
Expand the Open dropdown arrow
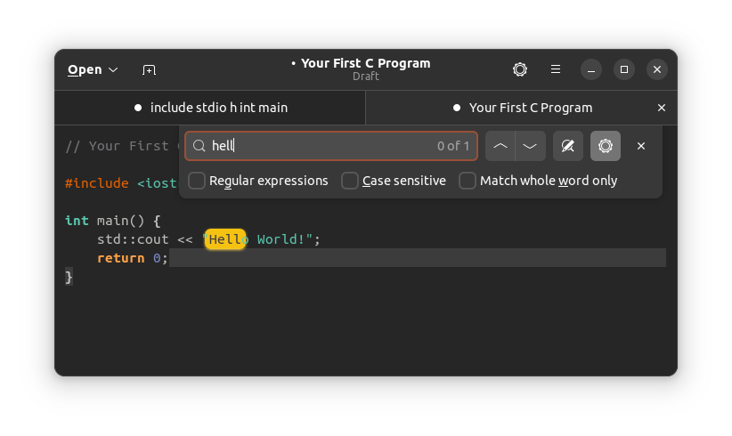[x=113, y=70]
